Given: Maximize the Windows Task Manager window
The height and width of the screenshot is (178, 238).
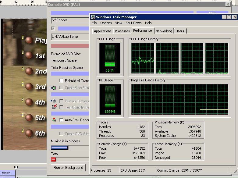Looking at the screenshot, I should tap(229, 17).
